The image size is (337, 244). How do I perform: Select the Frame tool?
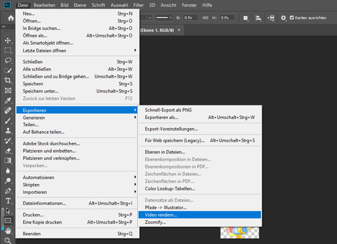coord(8,90)
